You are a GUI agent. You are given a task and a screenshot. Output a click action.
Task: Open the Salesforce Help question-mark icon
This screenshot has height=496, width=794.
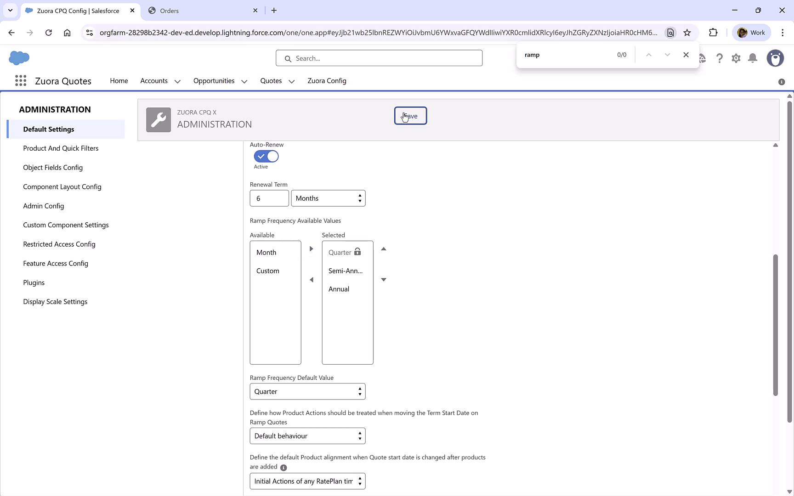click(x=720, y=58)
